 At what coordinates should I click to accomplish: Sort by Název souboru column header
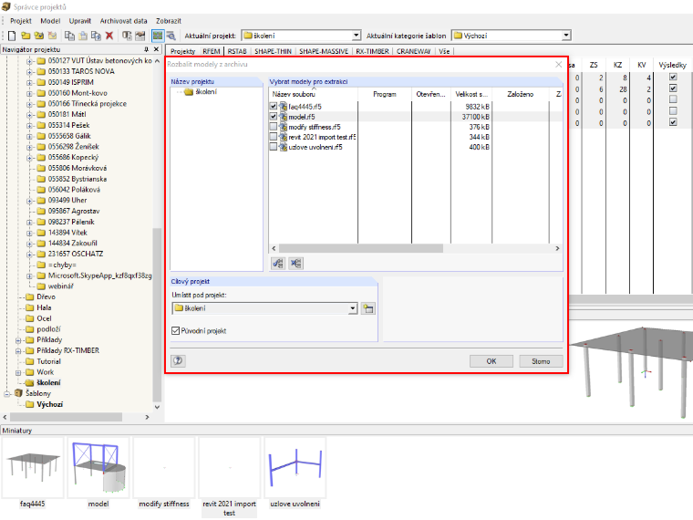[314, 94]
